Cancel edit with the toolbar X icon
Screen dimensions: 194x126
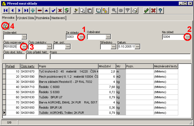(60, 11)
